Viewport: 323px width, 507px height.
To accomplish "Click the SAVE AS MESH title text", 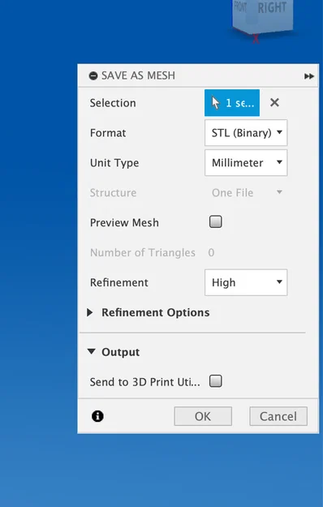I will point(138,75).
